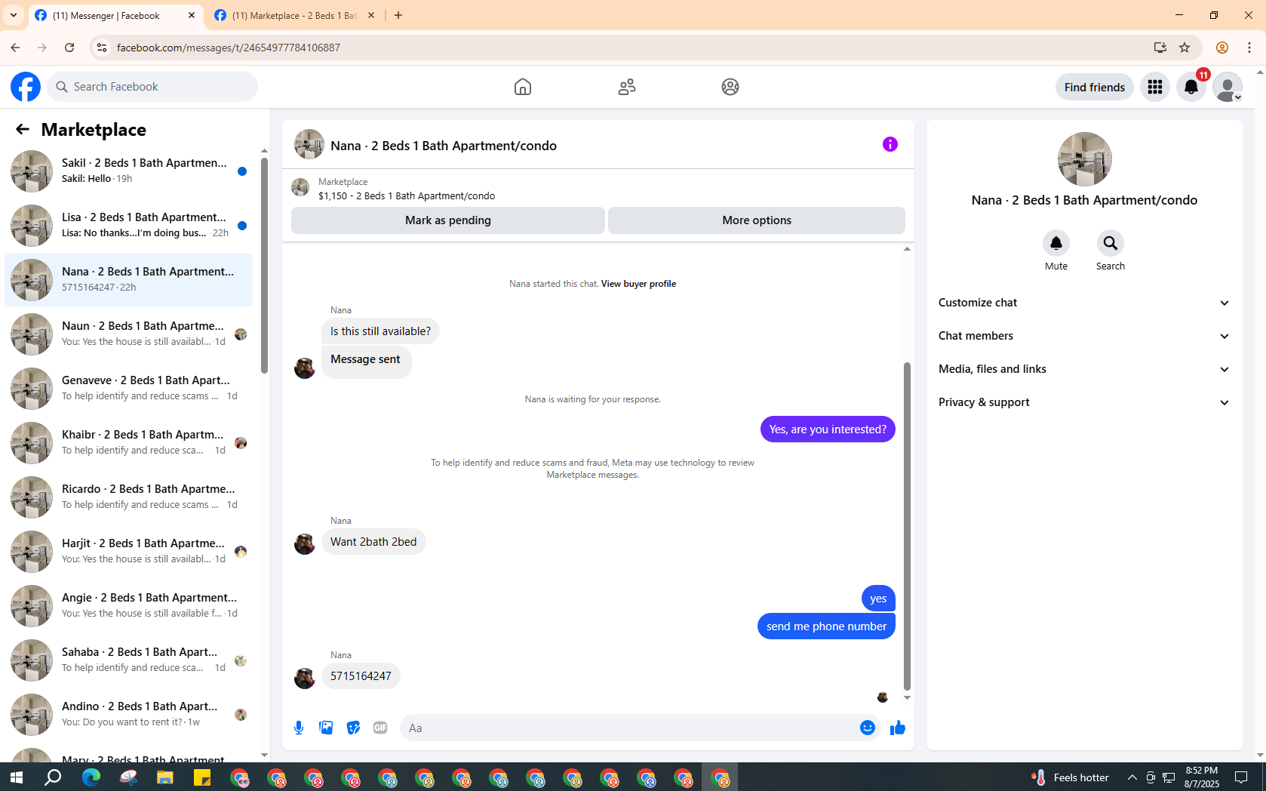Open a new browser tab
This screenshot has width=1266, height=791.
398,15
